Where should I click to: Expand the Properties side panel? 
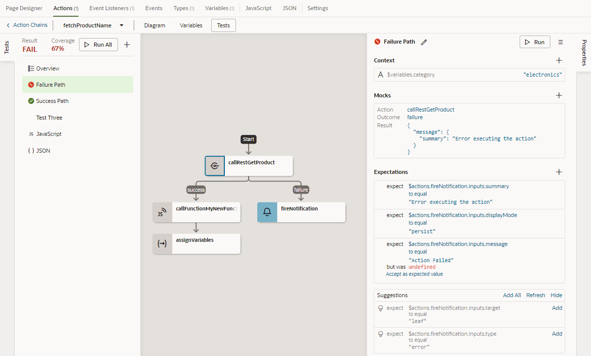click(x=584, y=52)
